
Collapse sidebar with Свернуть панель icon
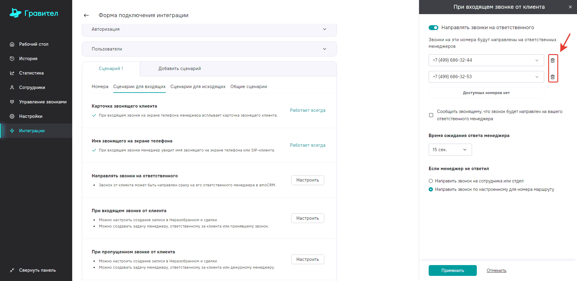[x=12, y=270]
